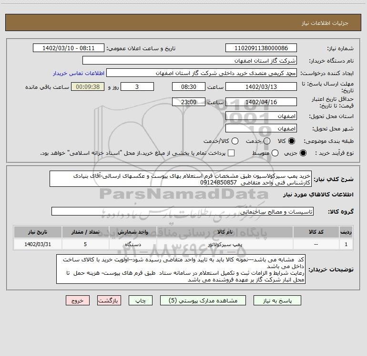The image size is (367, 356).
Task: Toggle the Islamic treasury documents payment checkbox
Action: [x=231, y=153]
